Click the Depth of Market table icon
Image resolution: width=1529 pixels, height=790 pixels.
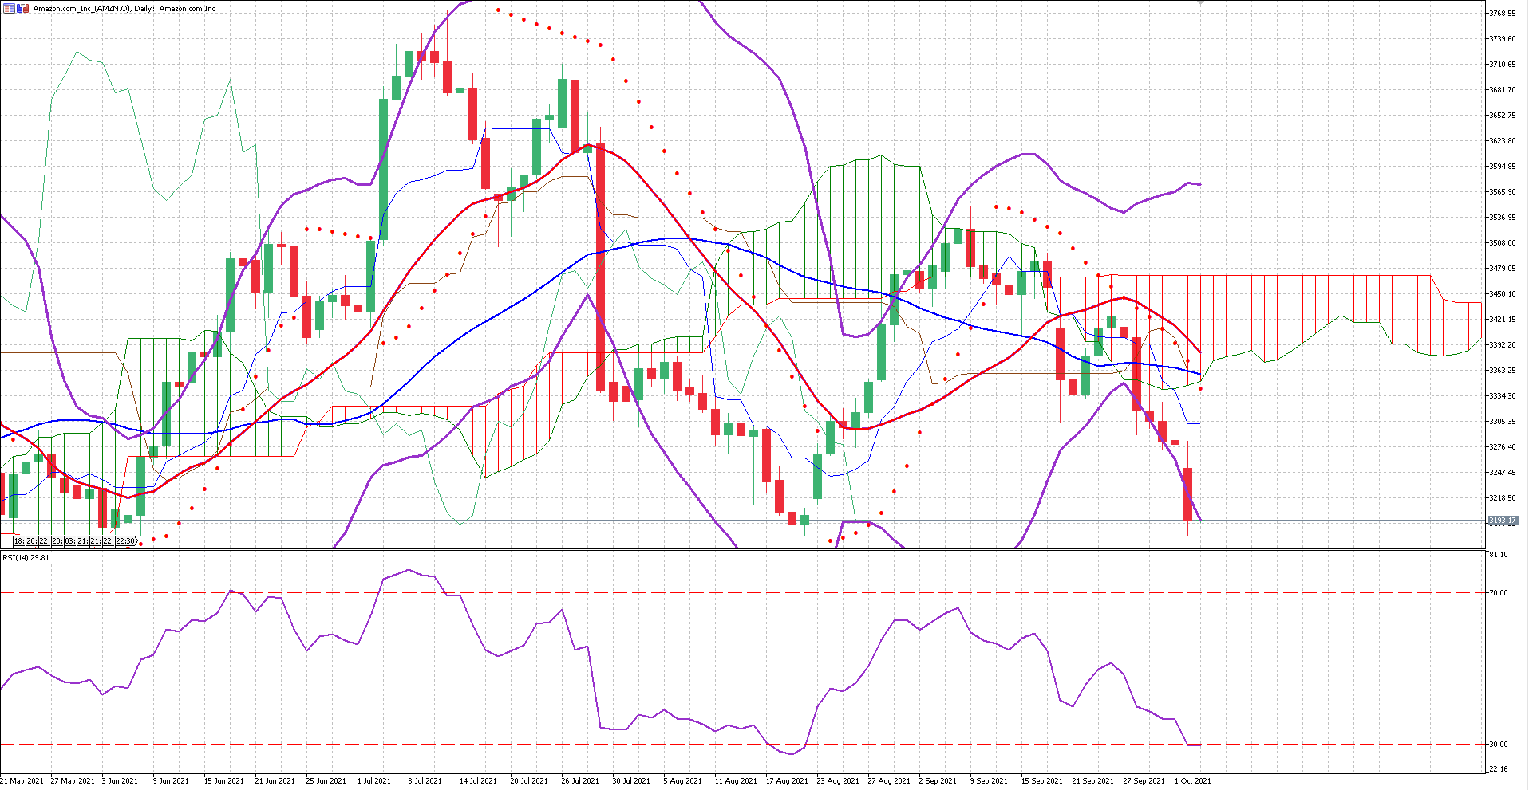click(x=9, y=8)
